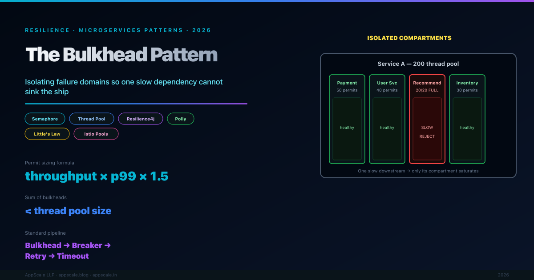This screenshot has width=534, height=280.
Task: Click the throughput × p99 × 1.5 formula
Action: point(97,176)
